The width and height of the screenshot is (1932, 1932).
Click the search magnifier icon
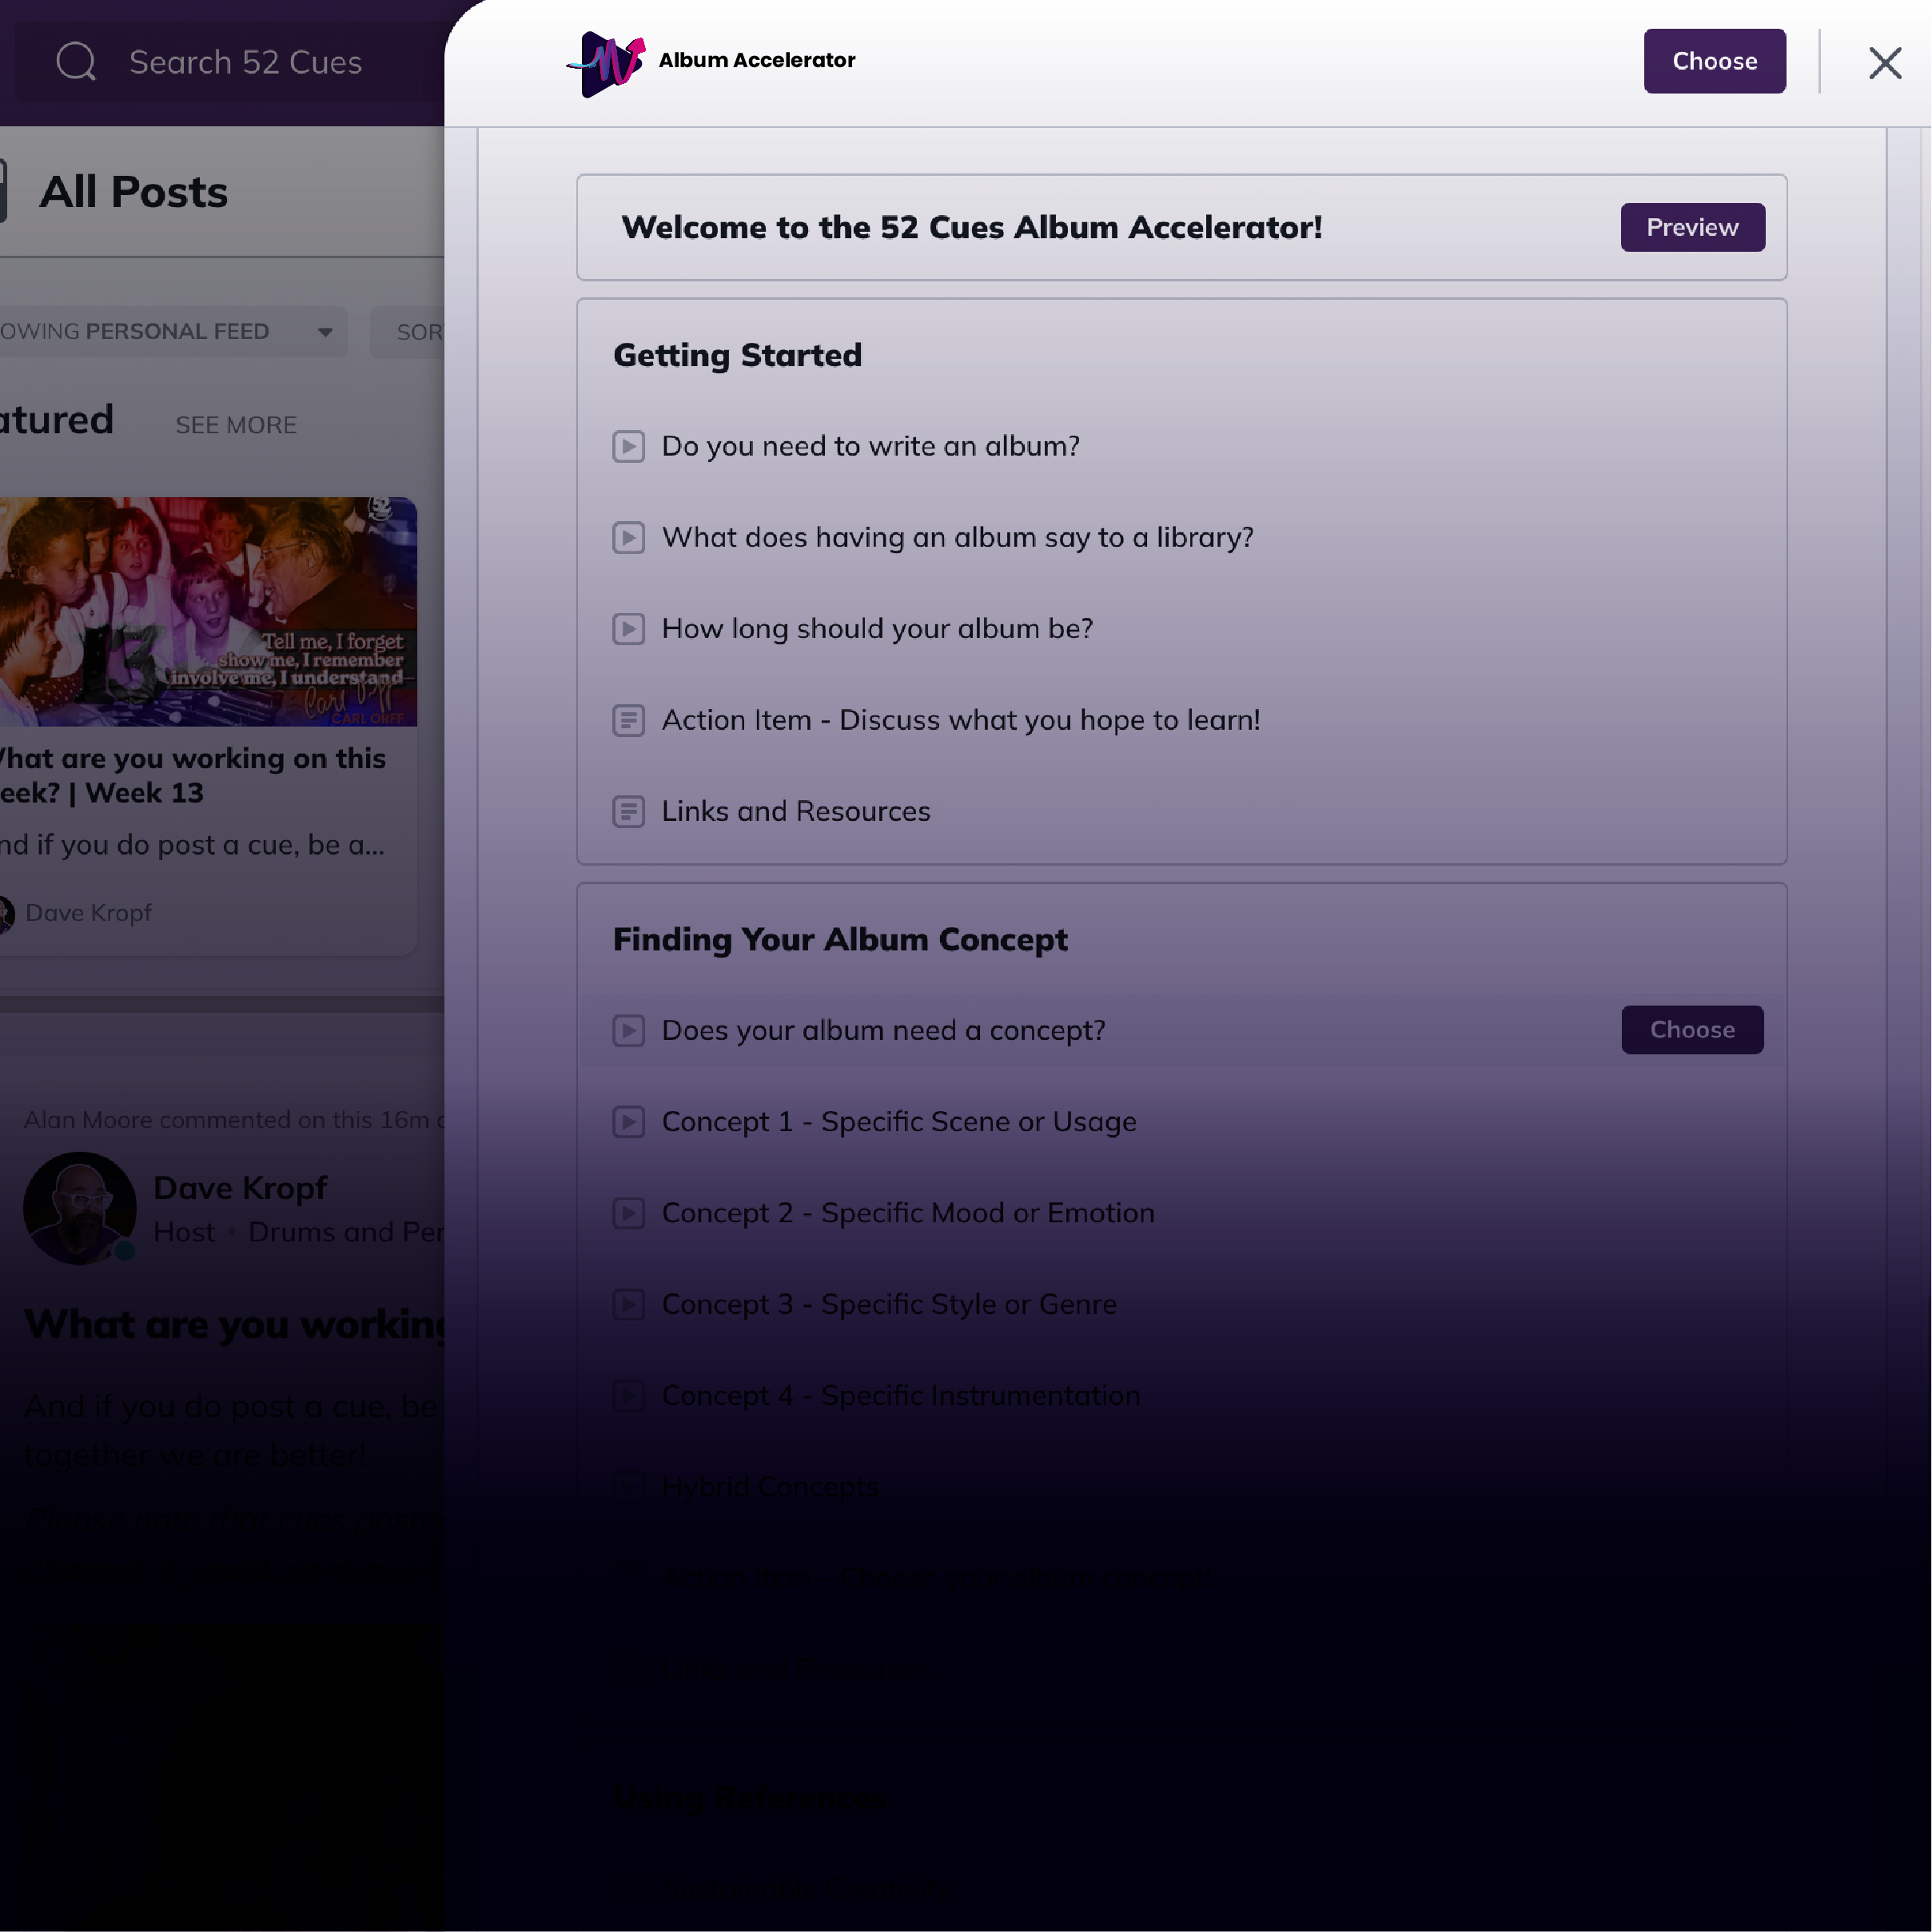coord(76,62)
